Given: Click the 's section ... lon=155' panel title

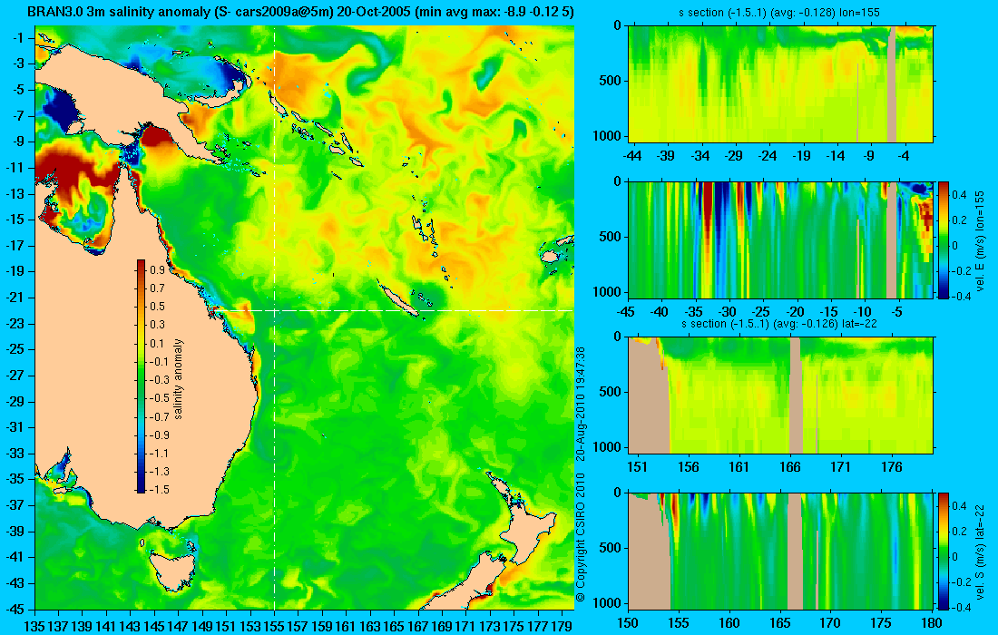Looking at the screenshot, I should point(780,13).
